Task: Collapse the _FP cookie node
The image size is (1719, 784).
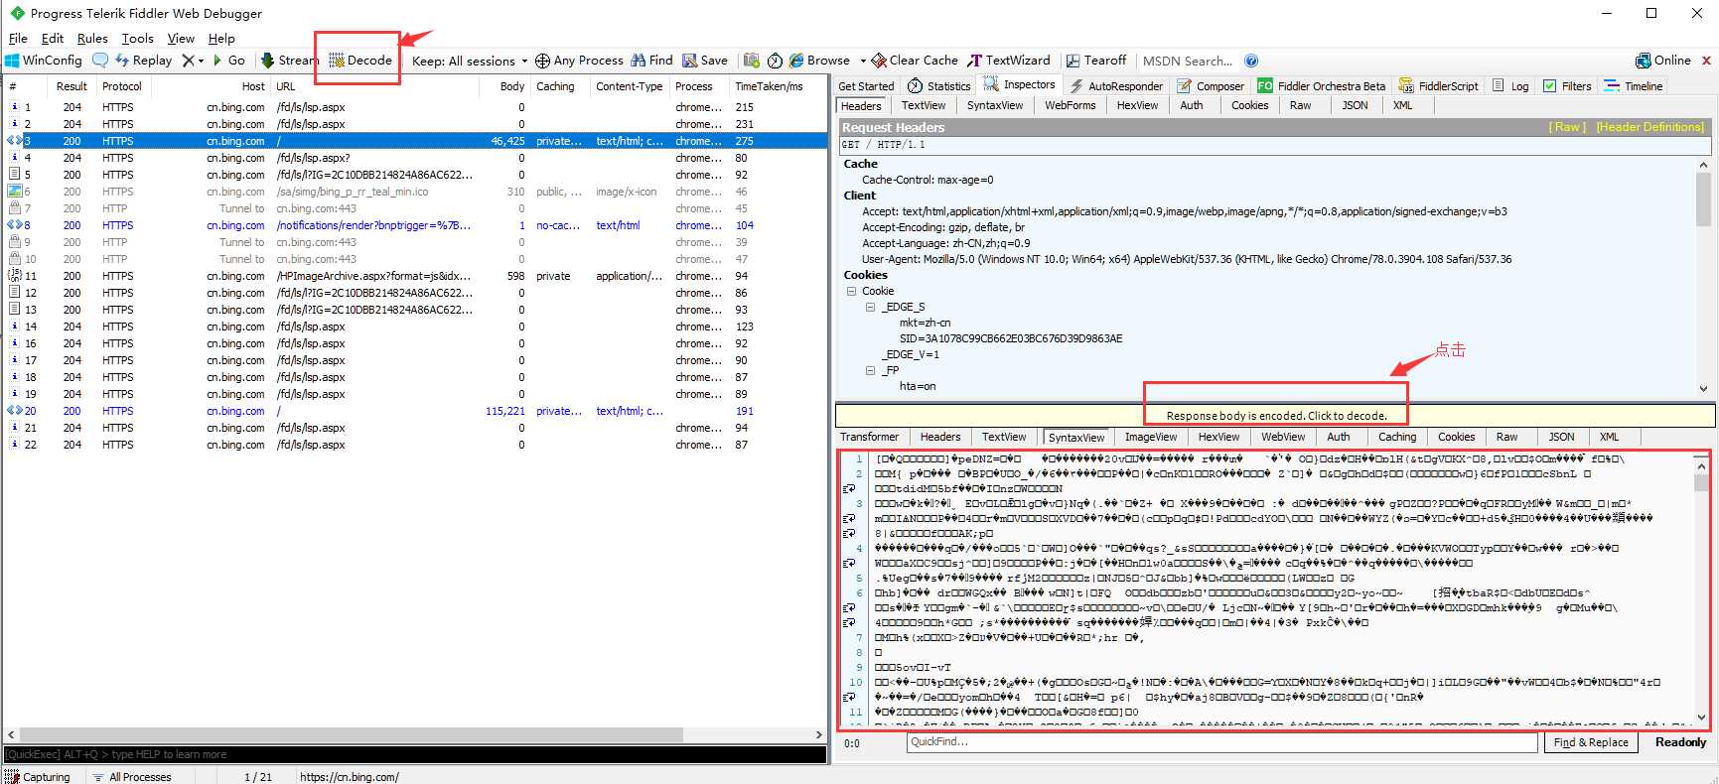Action: click(x=871, y=370)
